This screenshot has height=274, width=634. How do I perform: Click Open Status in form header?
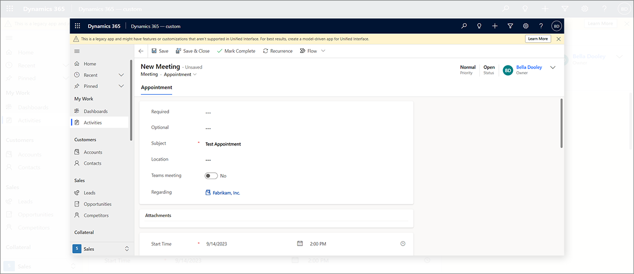(489, 70)
